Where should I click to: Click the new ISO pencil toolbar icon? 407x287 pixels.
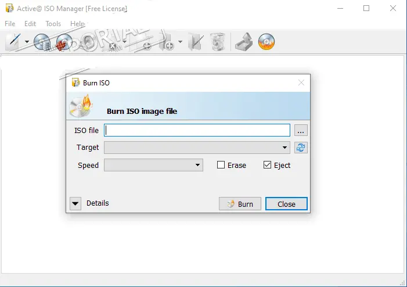click(x=13, y=42)
